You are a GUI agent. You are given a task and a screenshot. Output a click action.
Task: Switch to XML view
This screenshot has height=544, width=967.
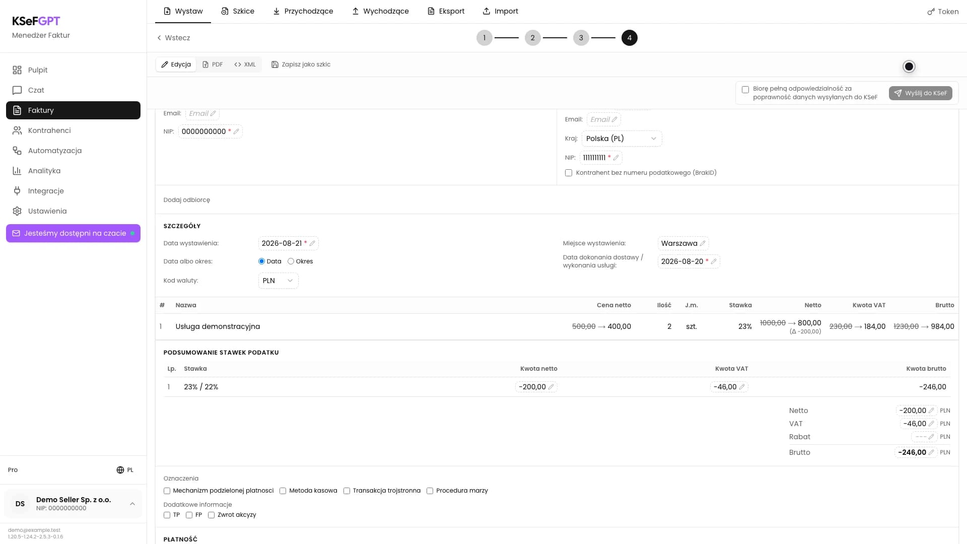[x=245, y=64]
